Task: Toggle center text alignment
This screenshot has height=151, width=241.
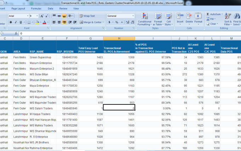Action: point(59,22)
